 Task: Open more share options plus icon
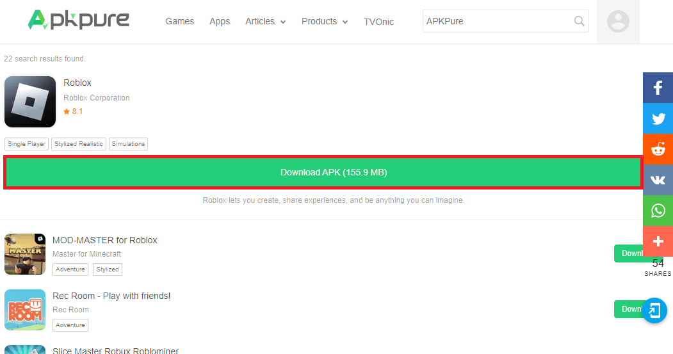[x=658, y=241]
